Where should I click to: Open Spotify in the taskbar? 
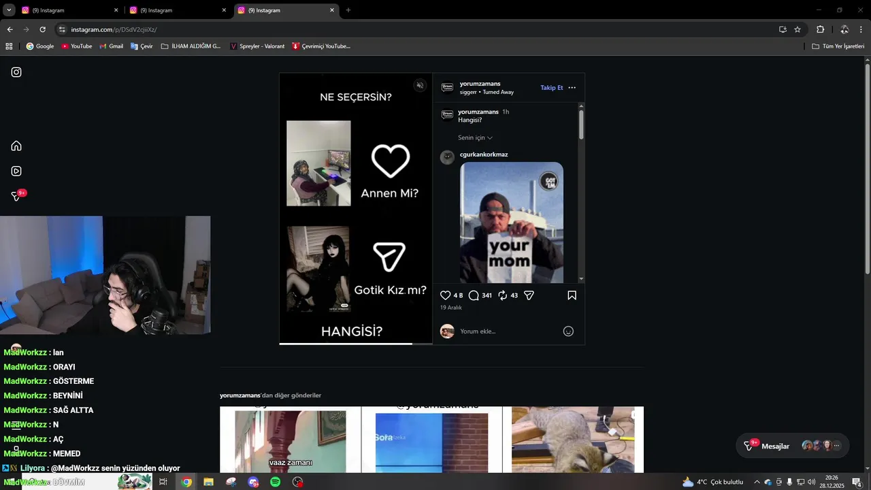[276, 482]
